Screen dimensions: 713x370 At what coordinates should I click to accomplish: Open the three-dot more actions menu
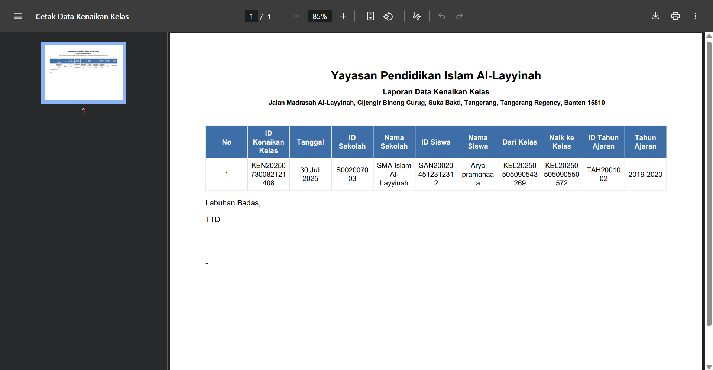click(x=695, y=16)
